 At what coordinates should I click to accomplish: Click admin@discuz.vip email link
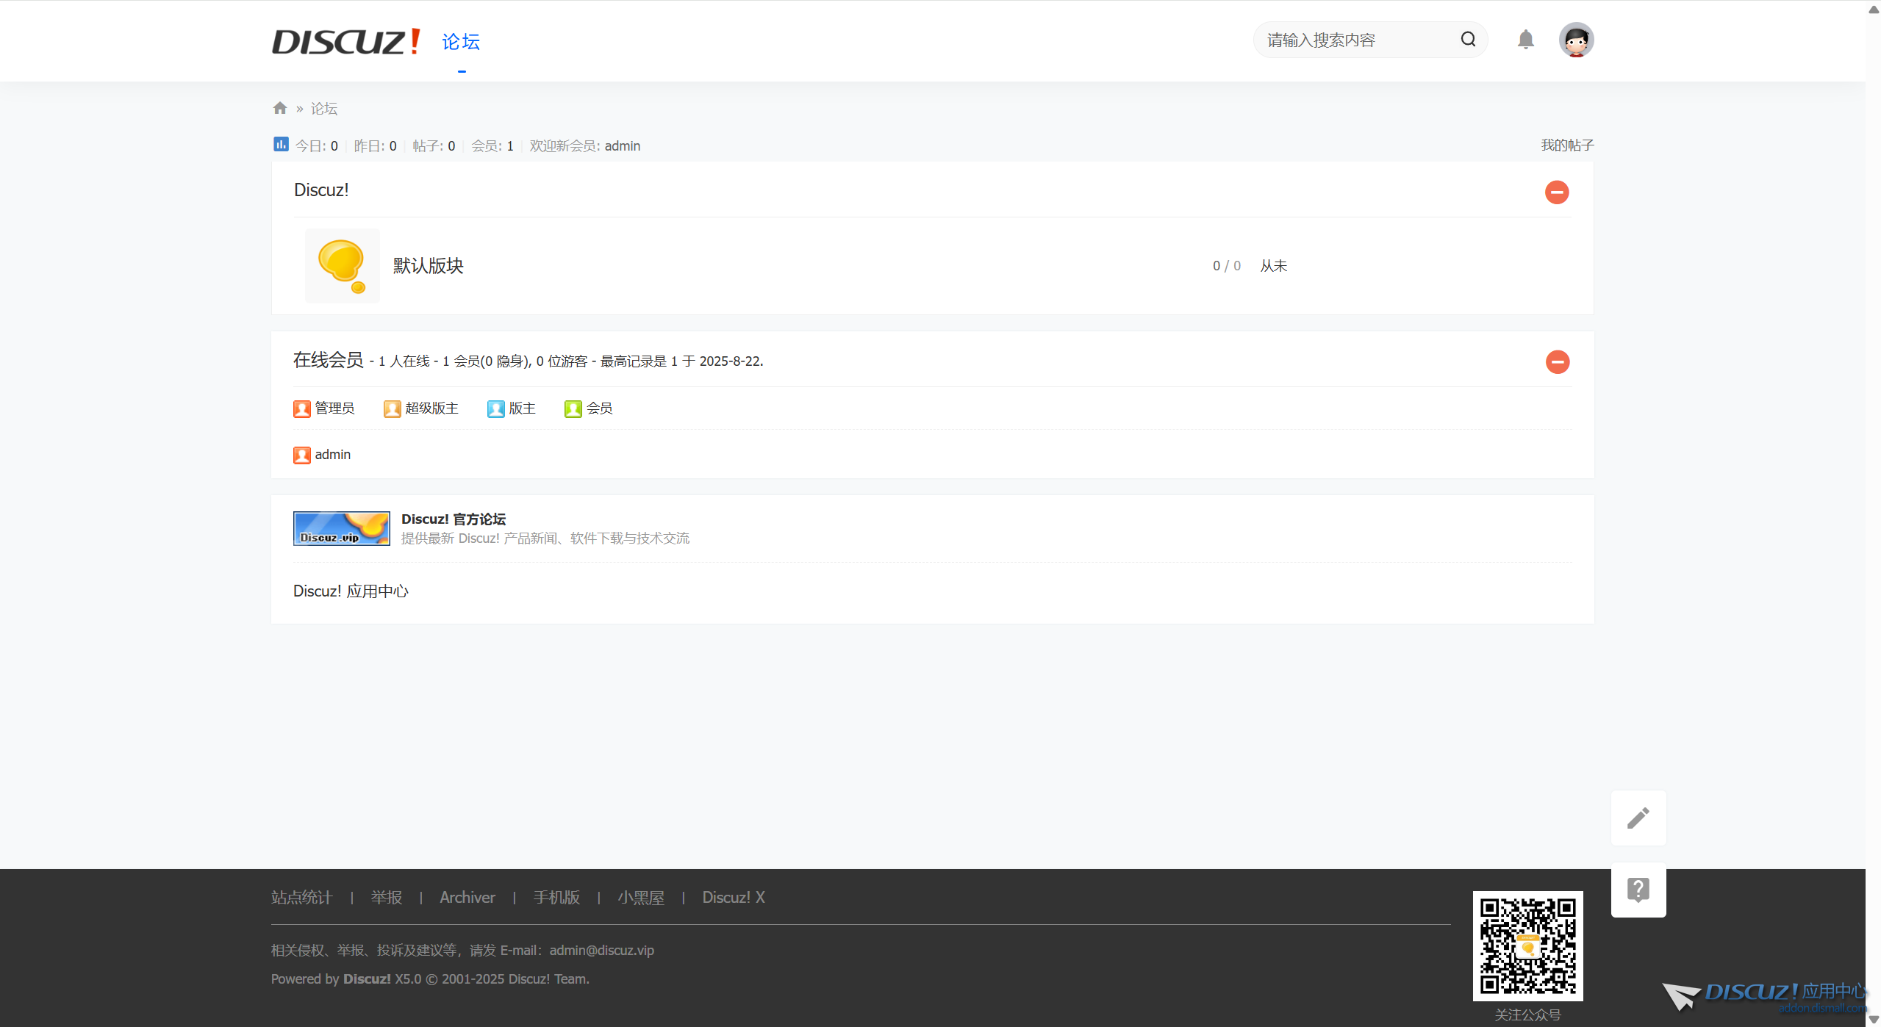(602, 951)
